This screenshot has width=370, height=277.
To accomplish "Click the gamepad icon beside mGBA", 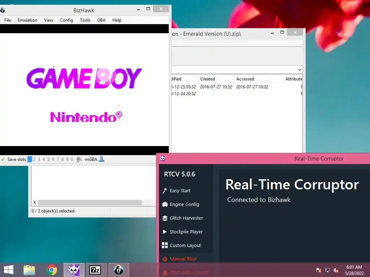I will tap(79, 159).
